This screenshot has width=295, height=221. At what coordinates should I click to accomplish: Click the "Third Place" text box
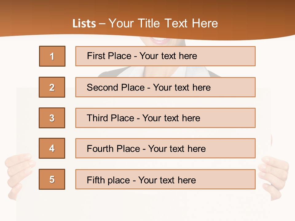point(165,118)
